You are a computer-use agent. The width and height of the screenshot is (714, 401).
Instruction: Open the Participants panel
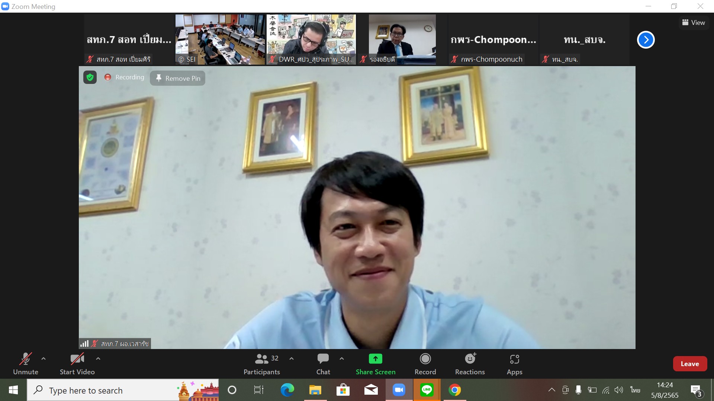(262, 363)
